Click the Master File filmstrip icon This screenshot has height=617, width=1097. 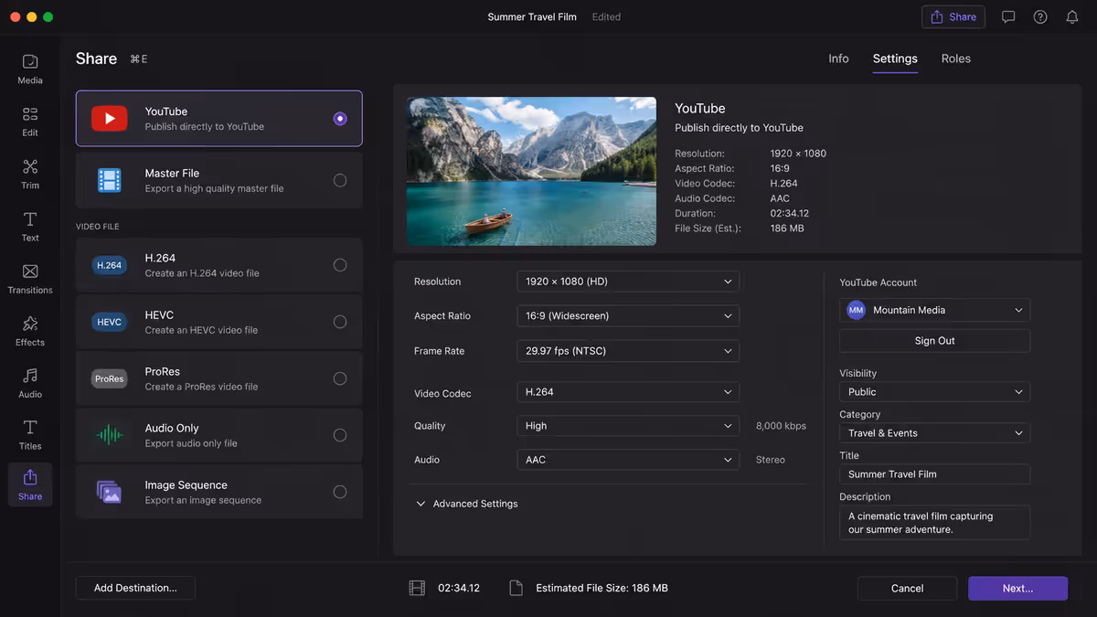pos(109,180)
